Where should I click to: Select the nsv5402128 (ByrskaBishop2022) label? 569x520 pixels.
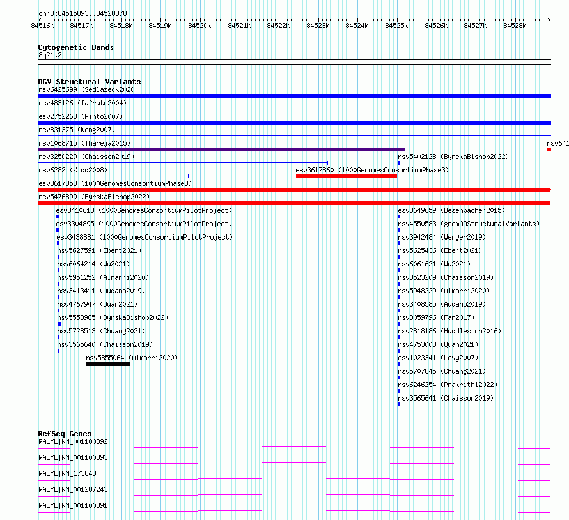pos(453,157)
